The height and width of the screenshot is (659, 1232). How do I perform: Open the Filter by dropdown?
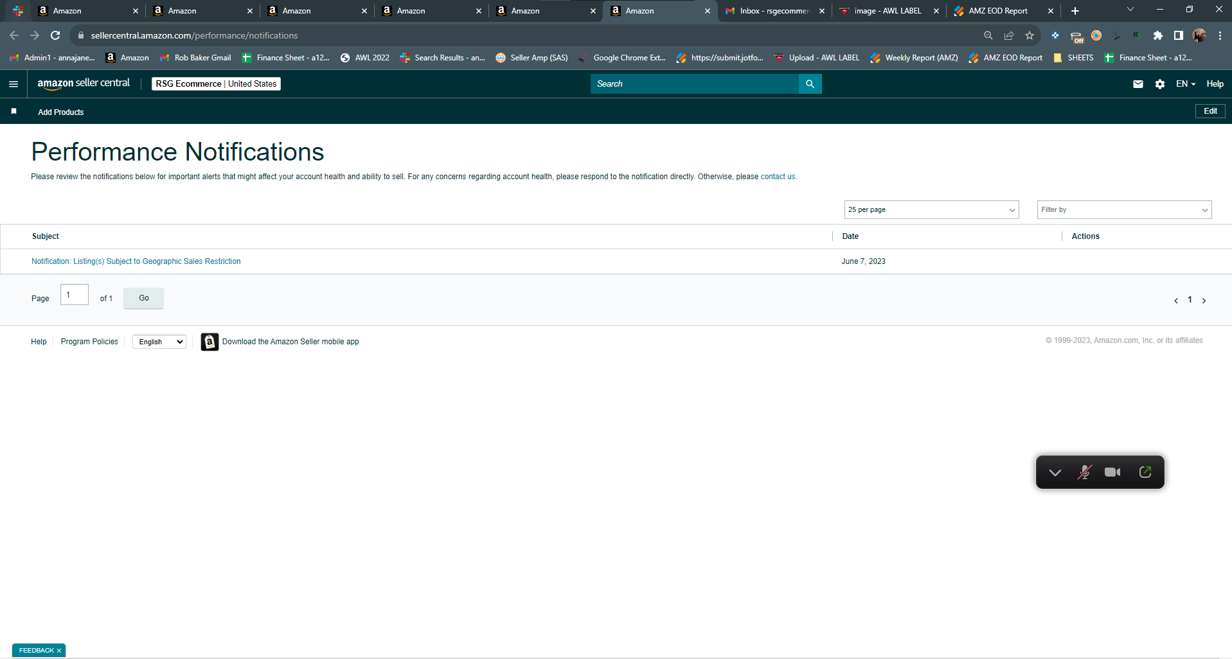[1124, 210]
